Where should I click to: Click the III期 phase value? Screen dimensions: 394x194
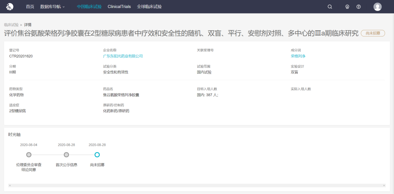click(12, 72)
